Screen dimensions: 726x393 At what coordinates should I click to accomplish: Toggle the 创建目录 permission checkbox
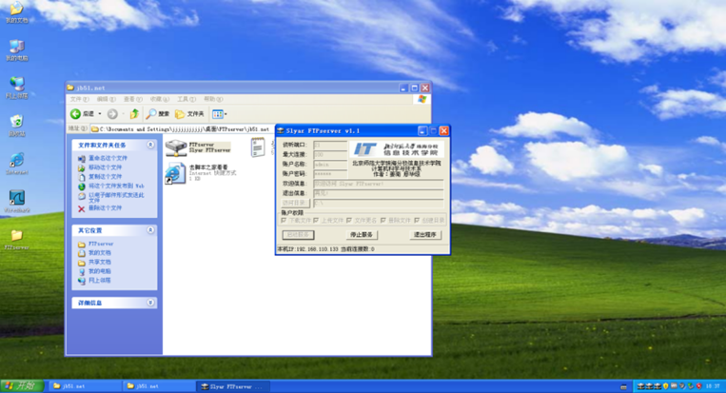tap(417, 221)
